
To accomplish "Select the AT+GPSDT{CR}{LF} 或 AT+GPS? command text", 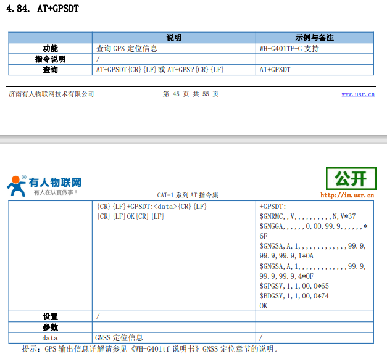I will tap(160, 70).
